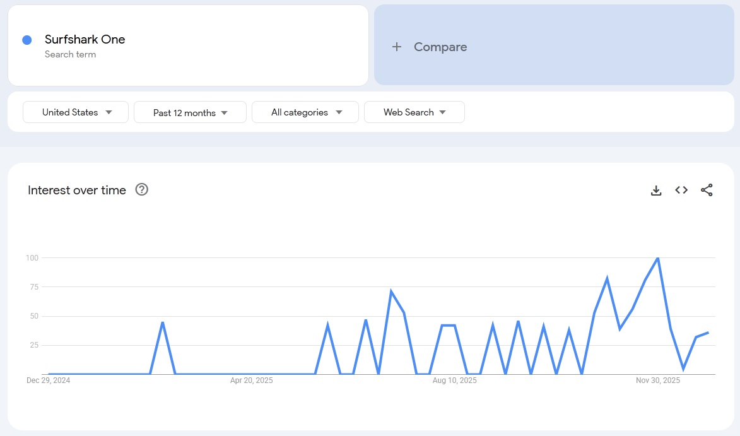Open the Web Search type dropdown
The image size is (740, 436).
tap(414, 112)
